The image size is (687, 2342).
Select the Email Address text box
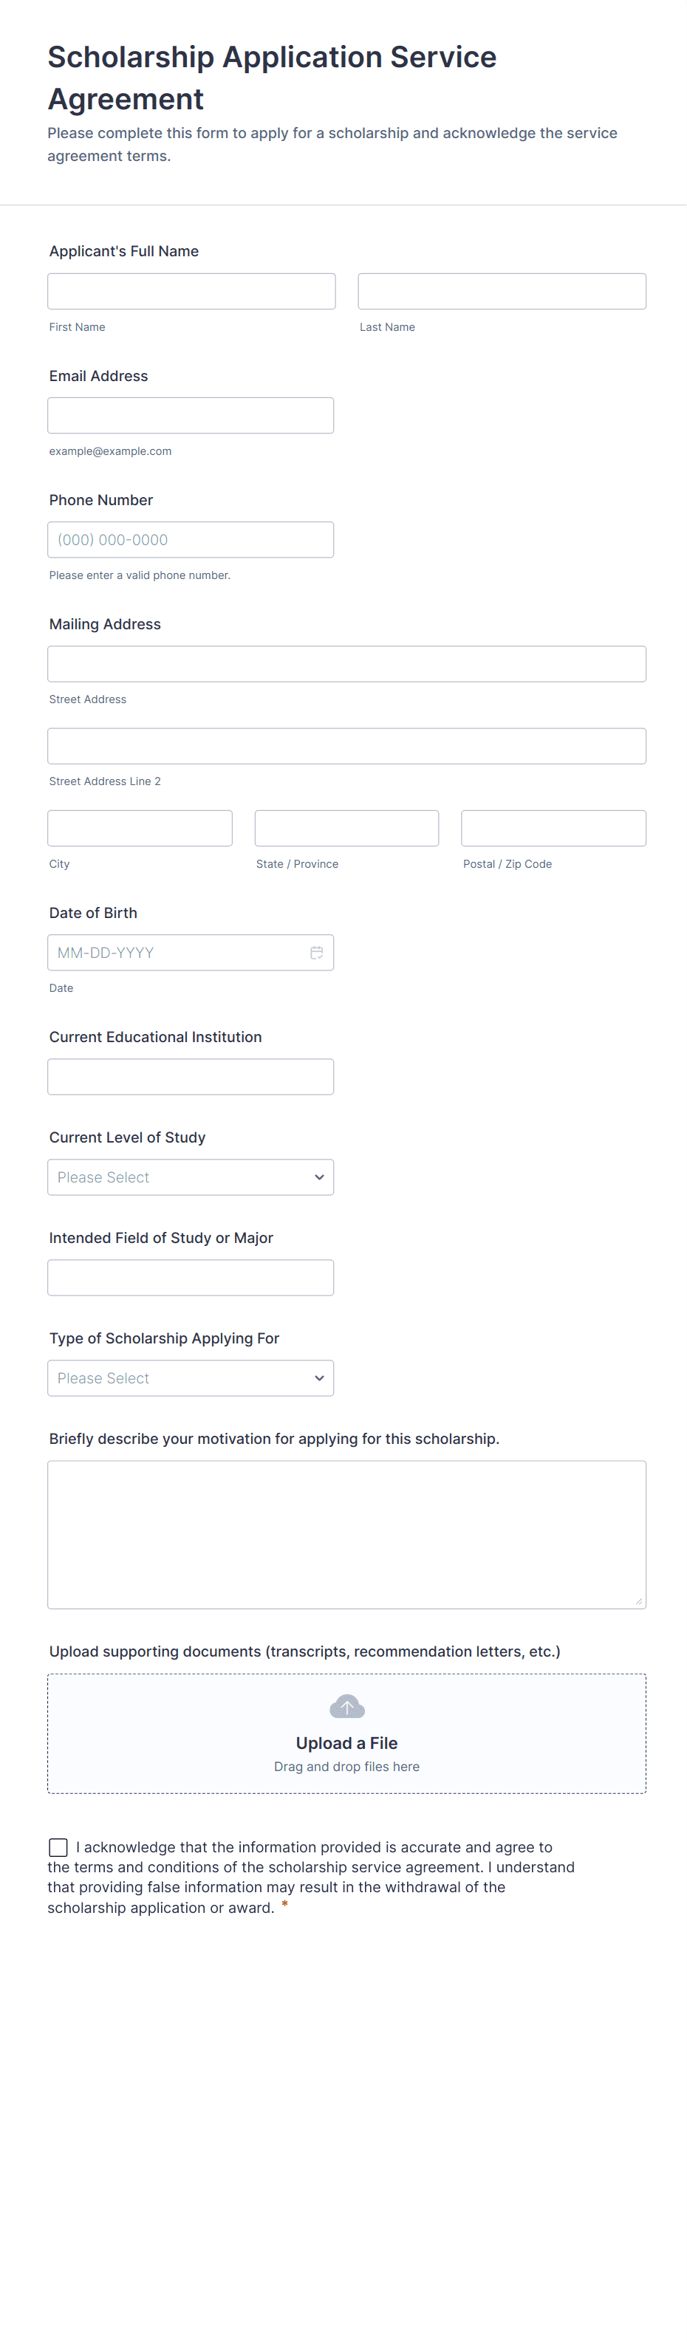click(x=190, y=416)
